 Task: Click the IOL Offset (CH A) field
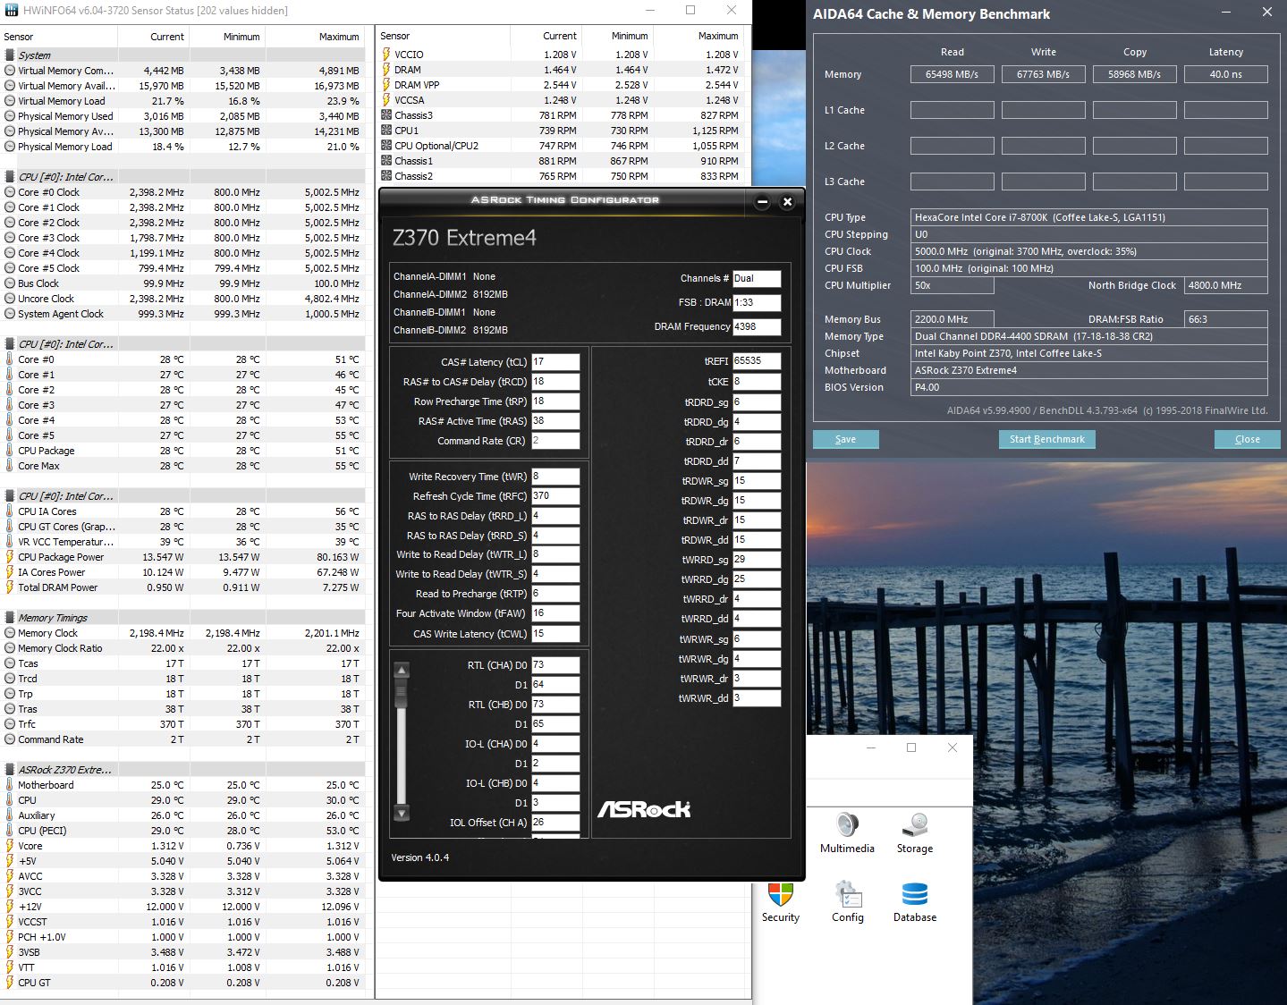(555, 823)
